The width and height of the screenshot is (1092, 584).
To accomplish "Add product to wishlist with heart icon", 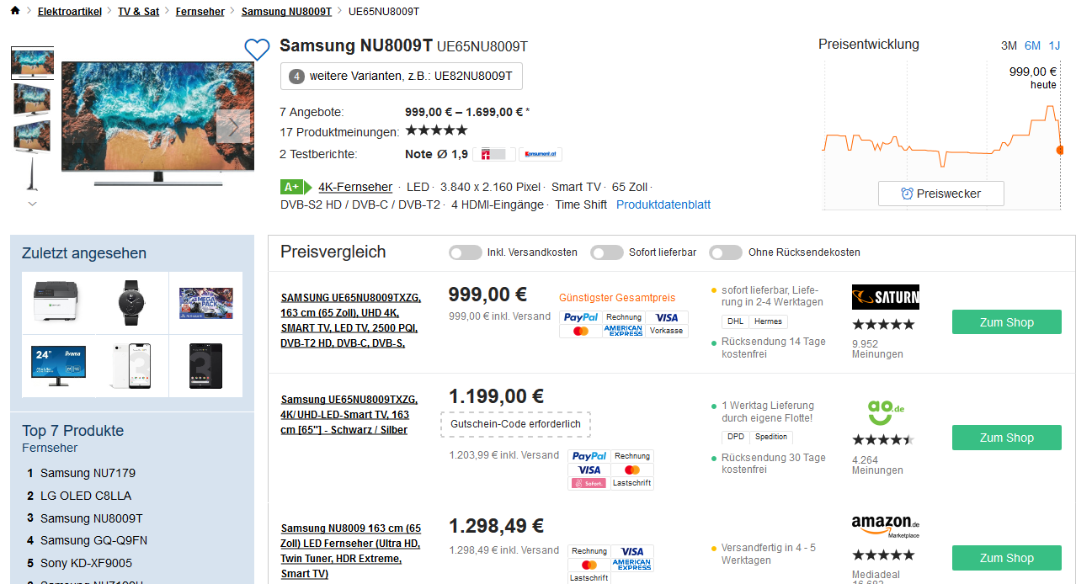I will 257,50.
